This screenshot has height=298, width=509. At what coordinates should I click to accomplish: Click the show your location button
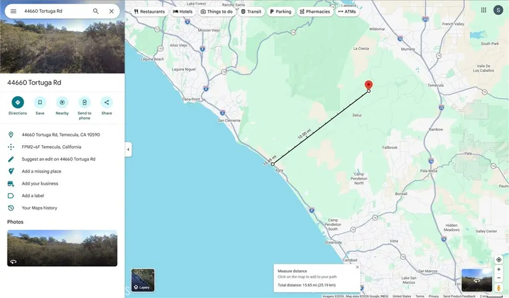[499, 260]
